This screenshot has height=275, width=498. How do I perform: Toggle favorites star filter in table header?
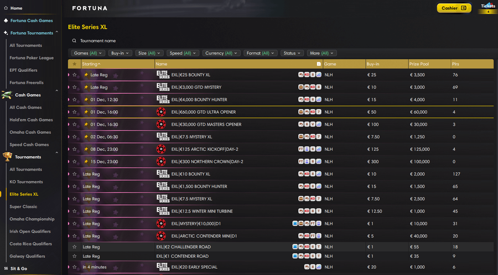coord(75,64)
